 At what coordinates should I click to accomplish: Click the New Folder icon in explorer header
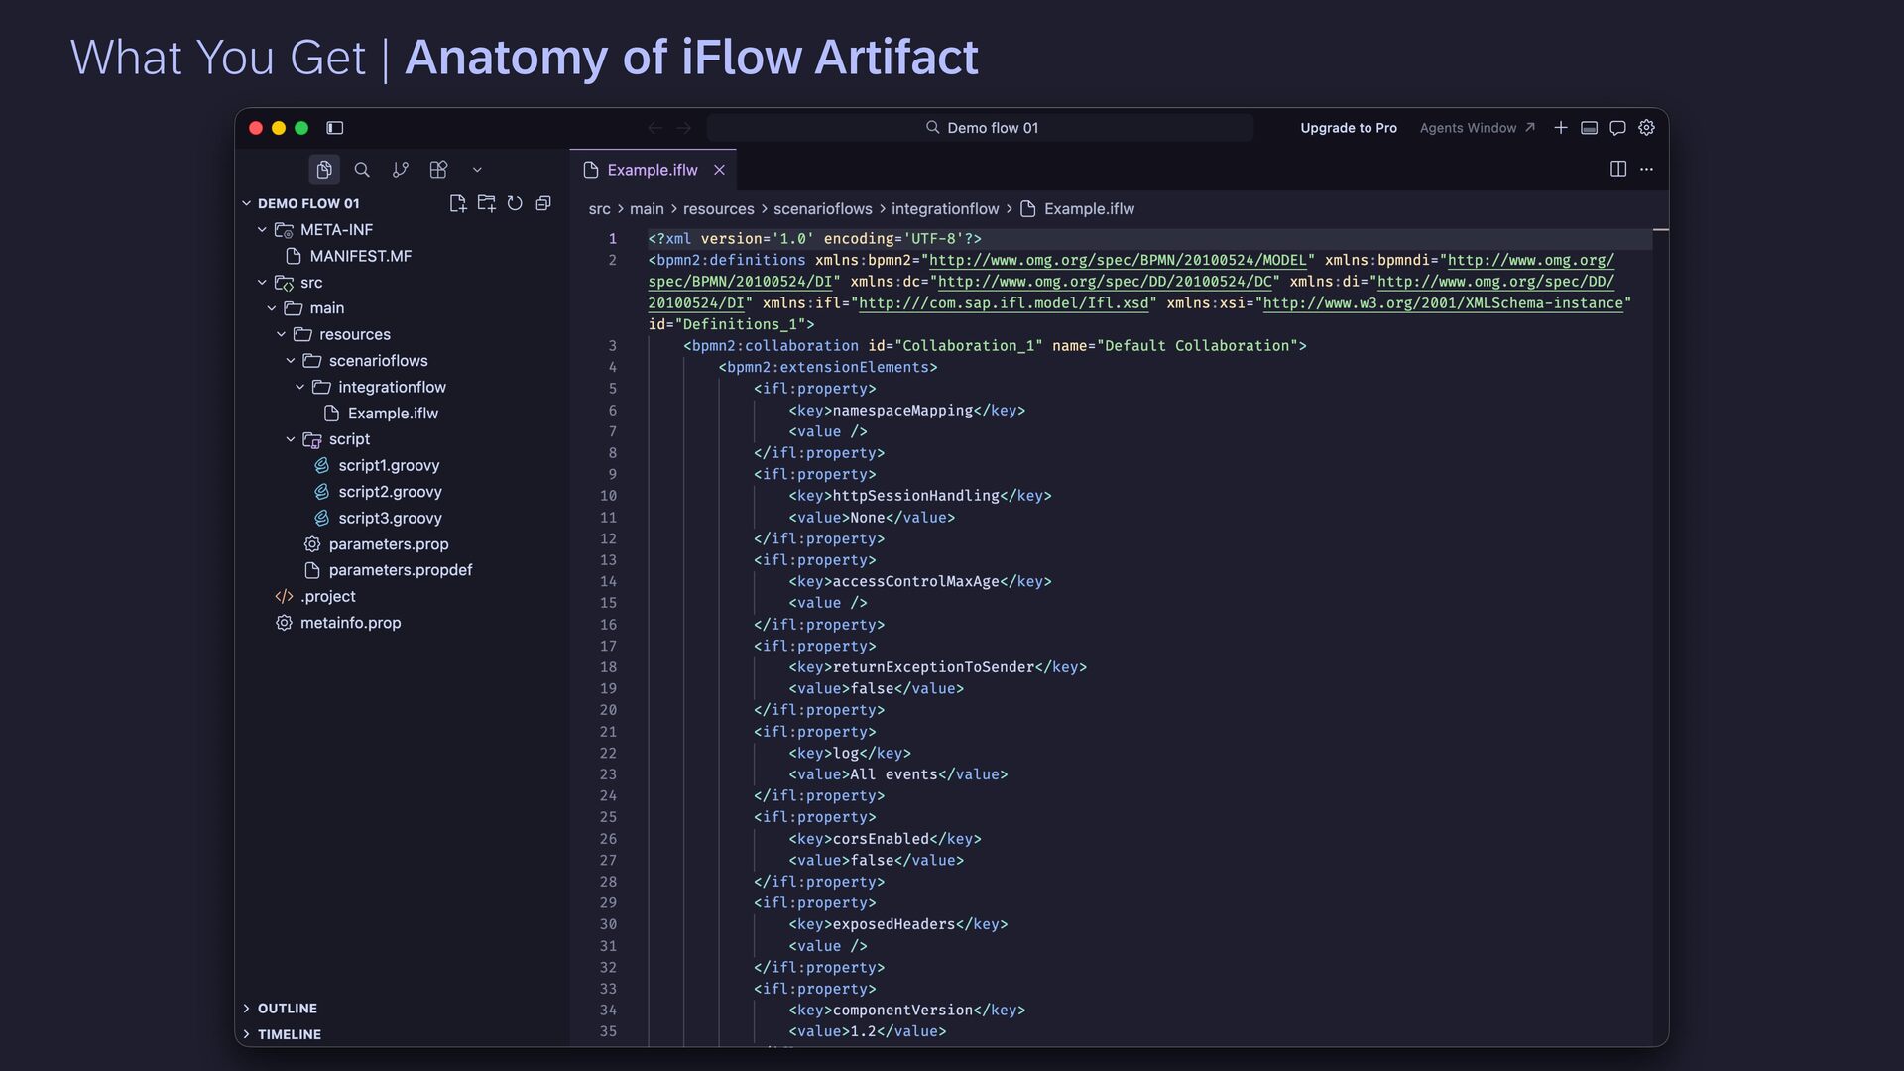(486, 203)
